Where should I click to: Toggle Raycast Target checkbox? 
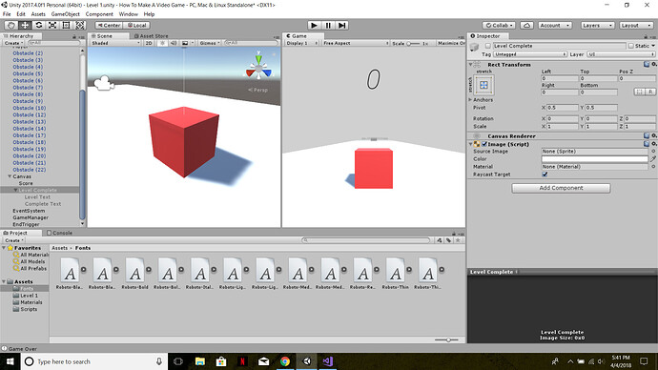click(545, 175)
